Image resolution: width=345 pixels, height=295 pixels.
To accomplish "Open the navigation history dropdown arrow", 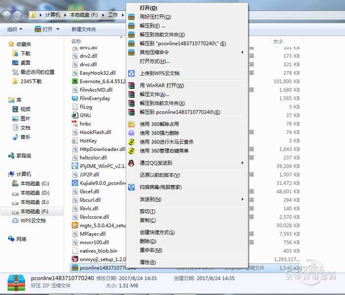I will pos(25,15).
